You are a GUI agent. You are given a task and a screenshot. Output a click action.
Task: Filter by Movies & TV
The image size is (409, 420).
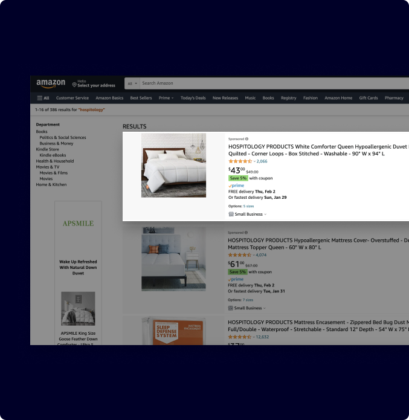[x=48, y=167]
